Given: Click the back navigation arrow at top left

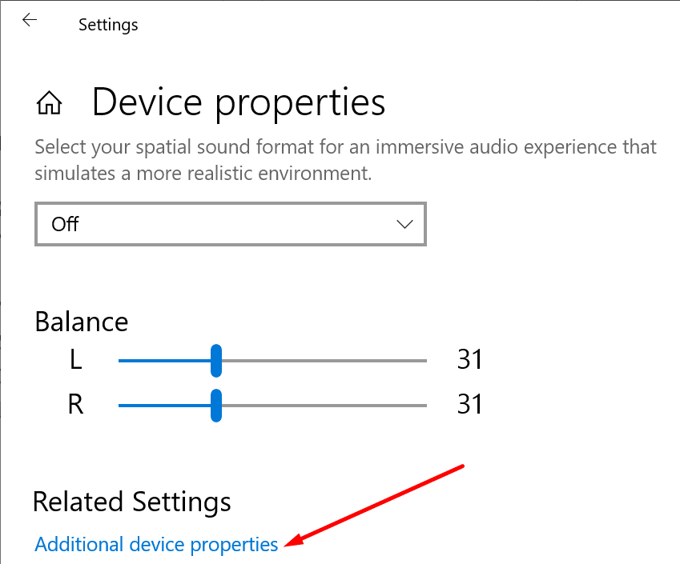Looking at the screenshot, I should tap(30, 20).
